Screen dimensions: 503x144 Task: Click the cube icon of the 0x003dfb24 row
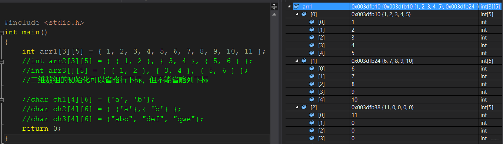[304, 61]
